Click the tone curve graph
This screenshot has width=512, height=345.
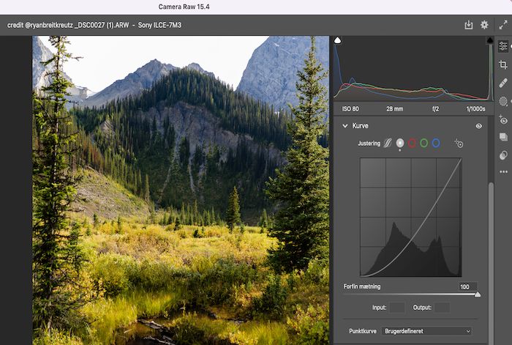[411, 217]
